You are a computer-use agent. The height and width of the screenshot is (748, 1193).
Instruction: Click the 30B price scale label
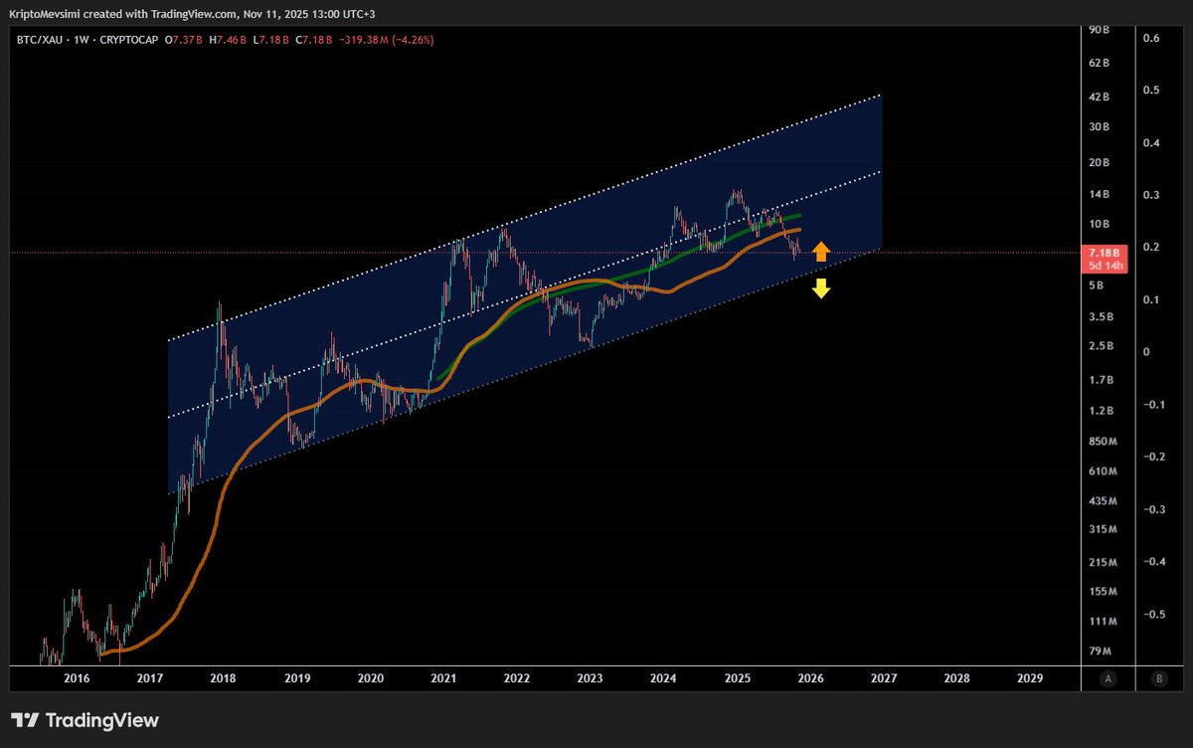click(x=1099, y=127)
